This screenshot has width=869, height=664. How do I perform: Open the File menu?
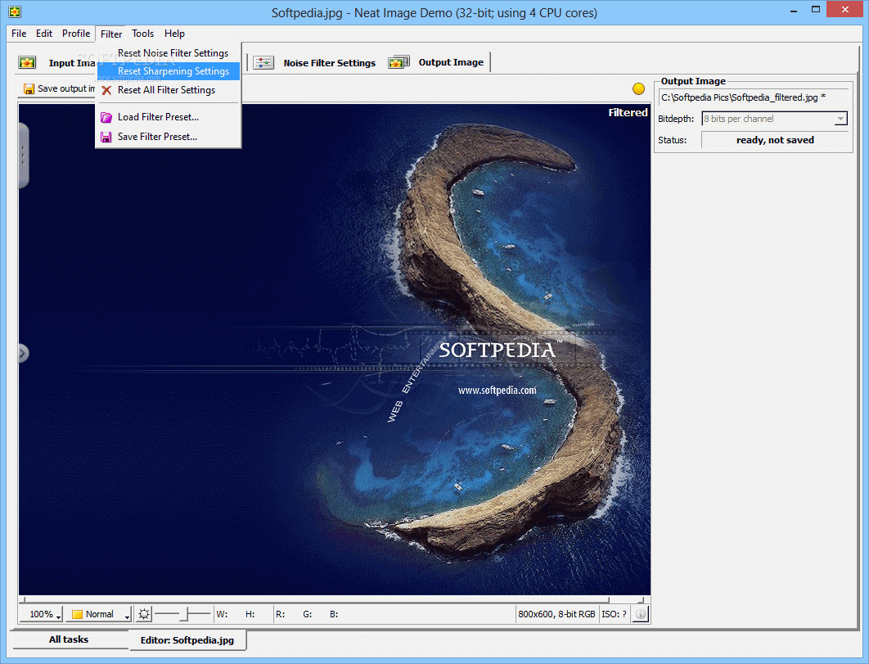(x=19, y=34)
